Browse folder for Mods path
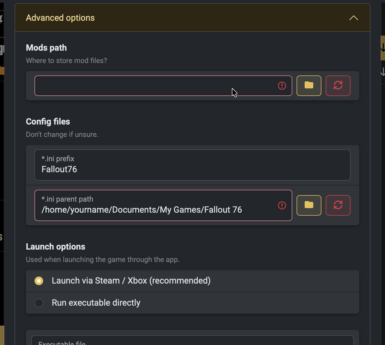The width and height of the screenshot is (385, 345). point(309,86)
